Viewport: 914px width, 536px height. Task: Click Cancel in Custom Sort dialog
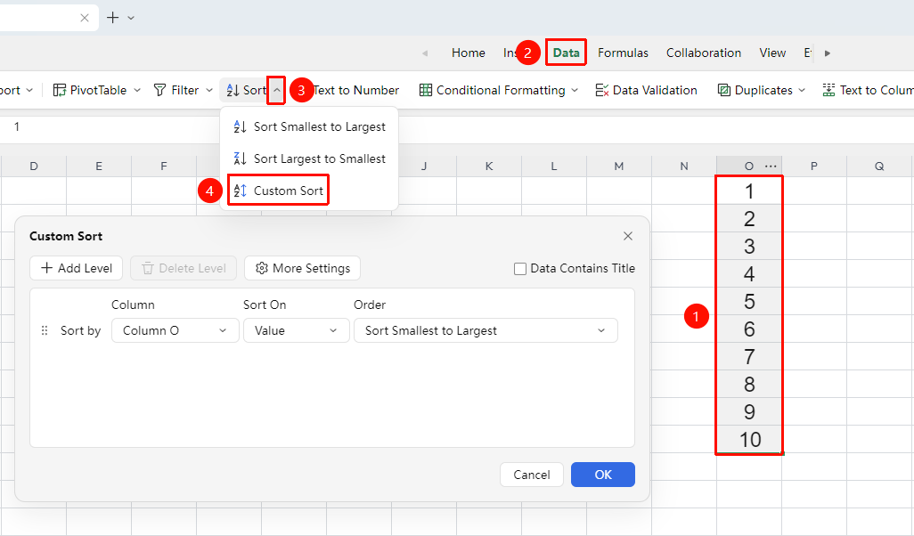click(x=532, y=475)
